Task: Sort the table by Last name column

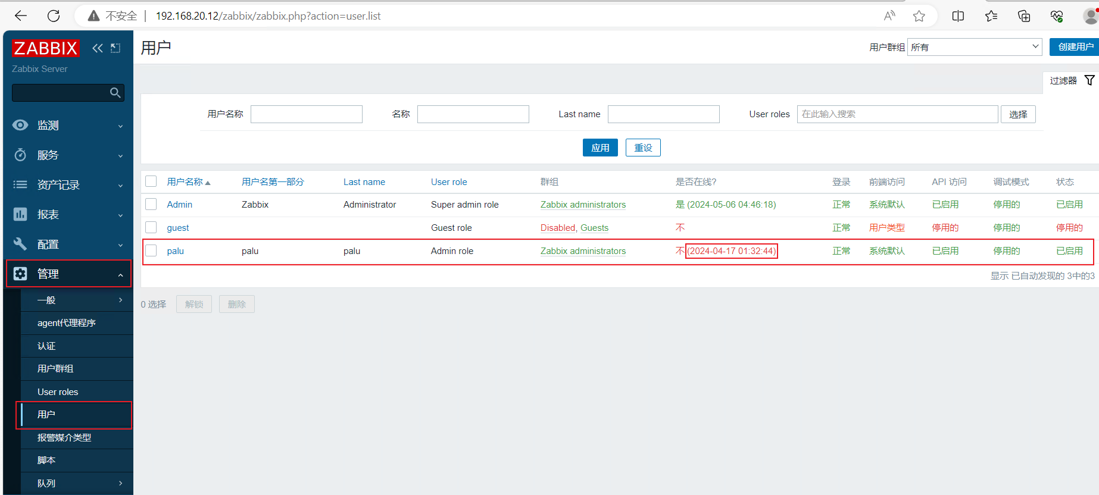Action: click(364, 181)
